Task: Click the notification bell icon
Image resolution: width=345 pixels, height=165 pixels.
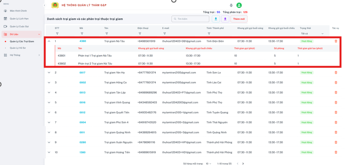Action: pos(231,5)
